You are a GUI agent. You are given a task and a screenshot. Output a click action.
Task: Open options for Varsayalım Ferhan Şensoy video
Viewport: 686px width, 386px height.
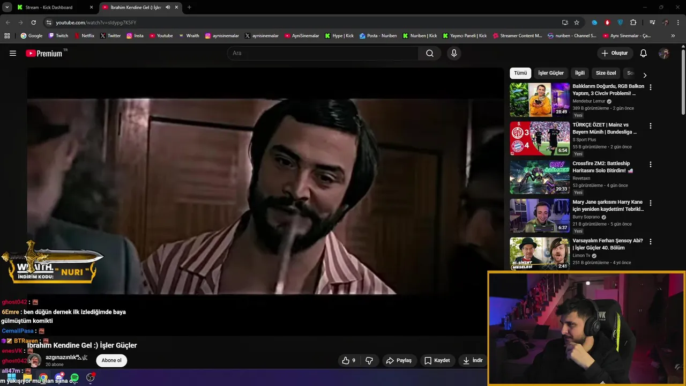pyautogui.click(x=651, y=242)
